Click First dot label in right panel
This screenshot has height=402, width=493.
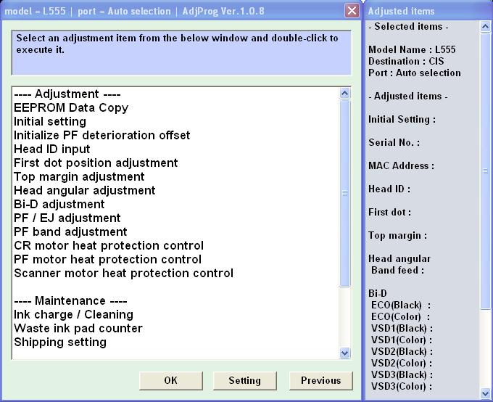coord(389,212)
